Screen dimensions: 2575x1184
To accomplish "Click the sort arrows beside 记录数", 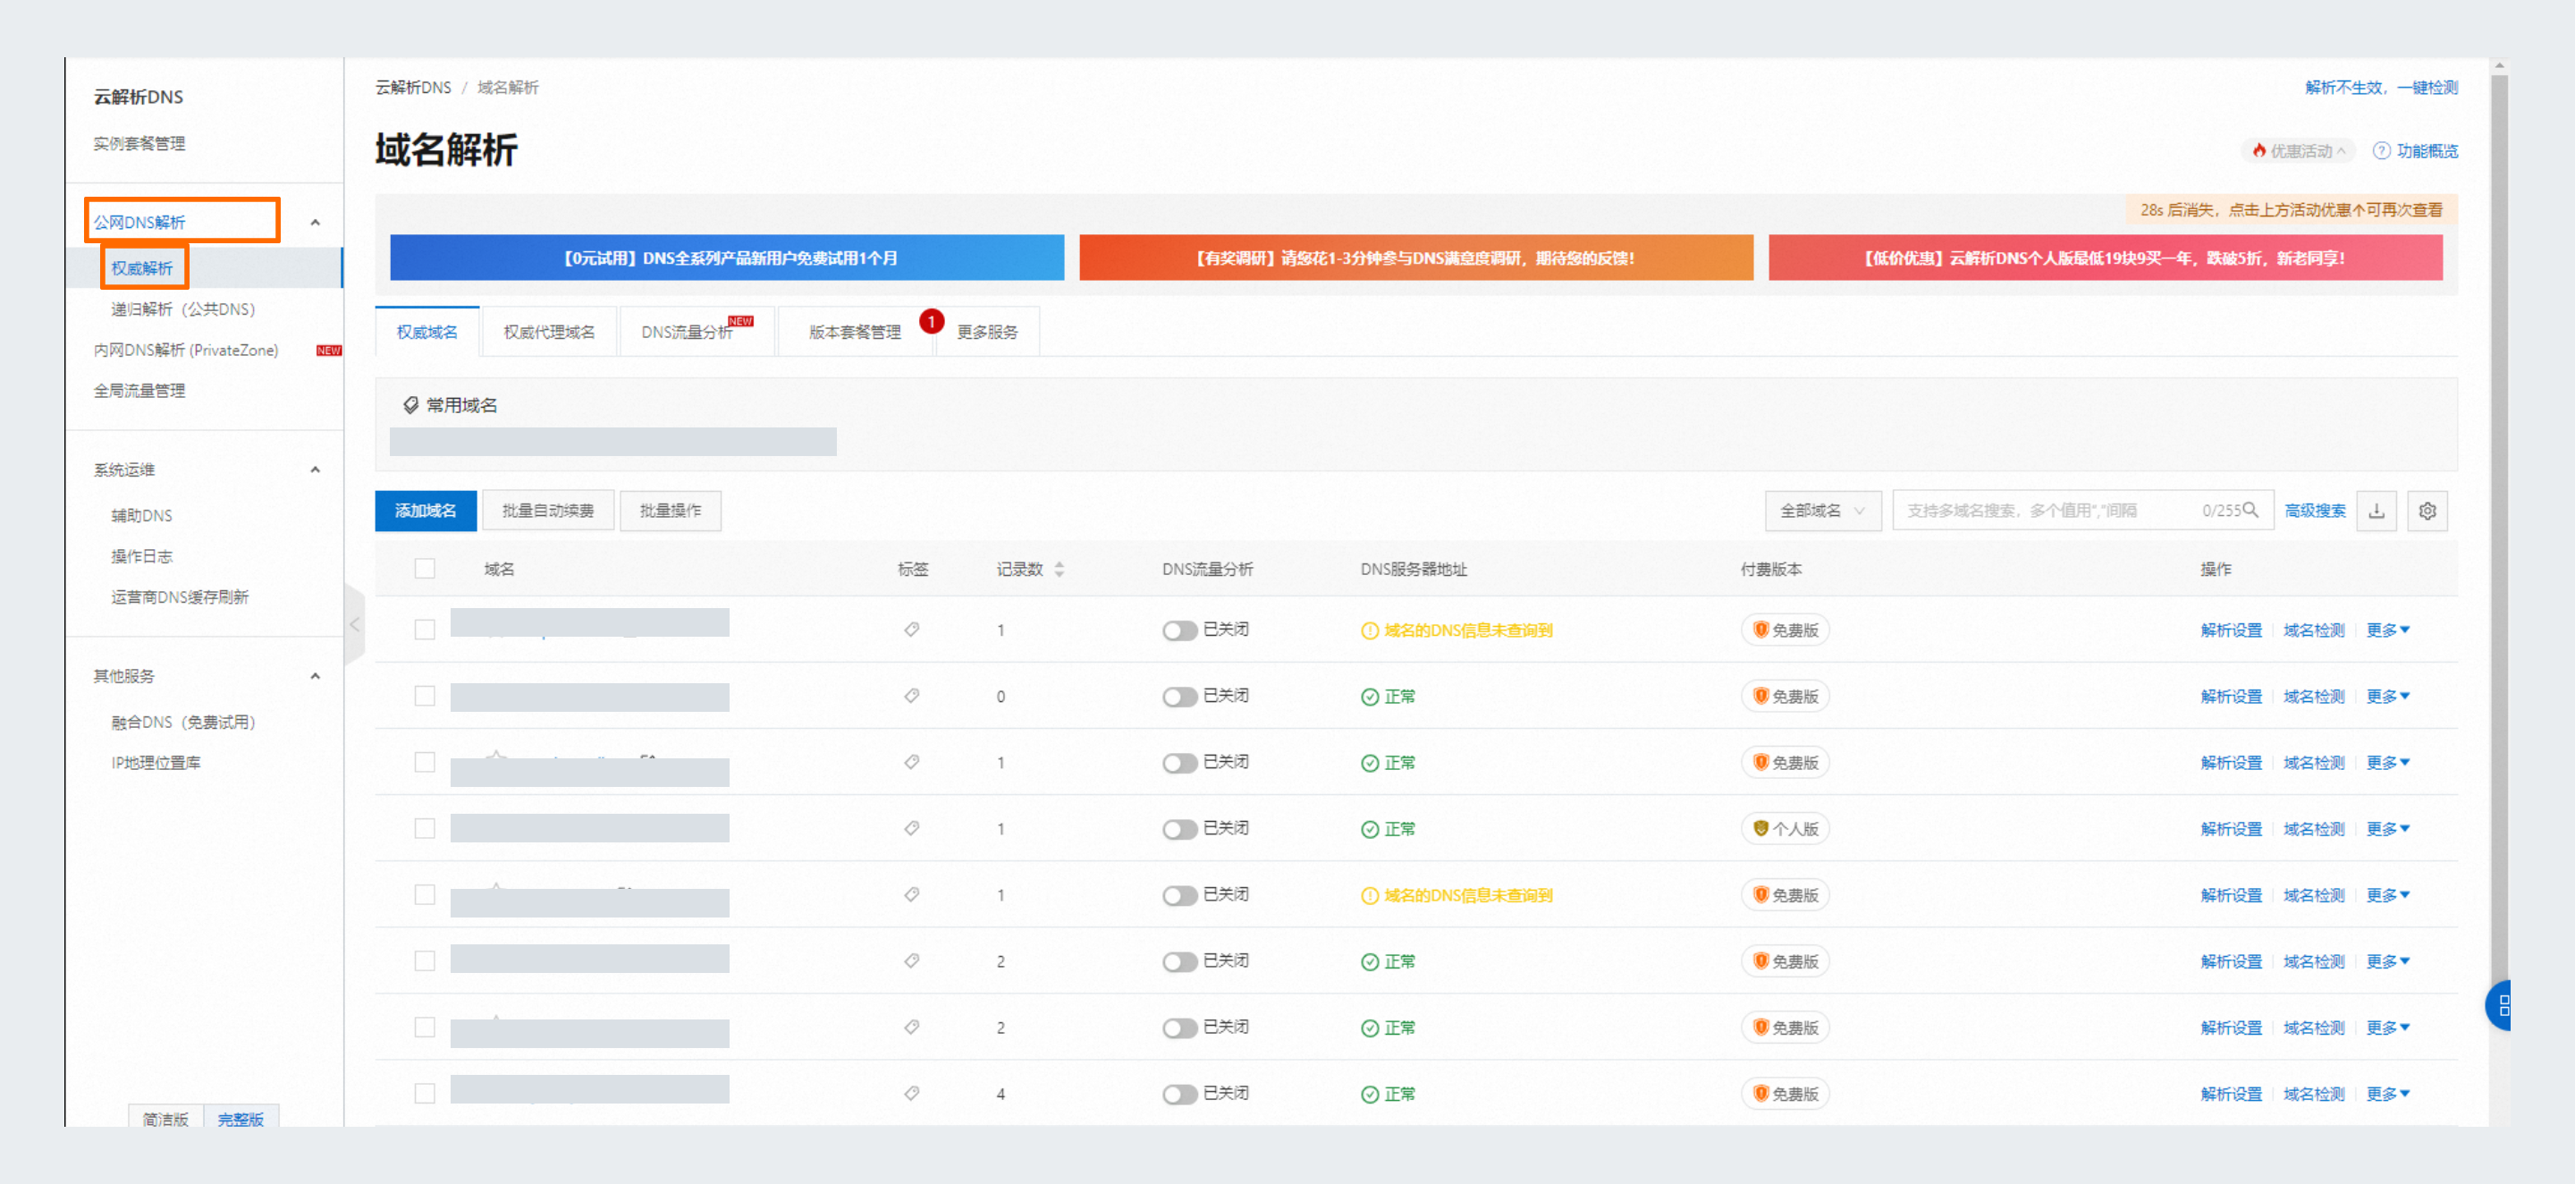I will pyautogui.click(x=1059, y=569).
